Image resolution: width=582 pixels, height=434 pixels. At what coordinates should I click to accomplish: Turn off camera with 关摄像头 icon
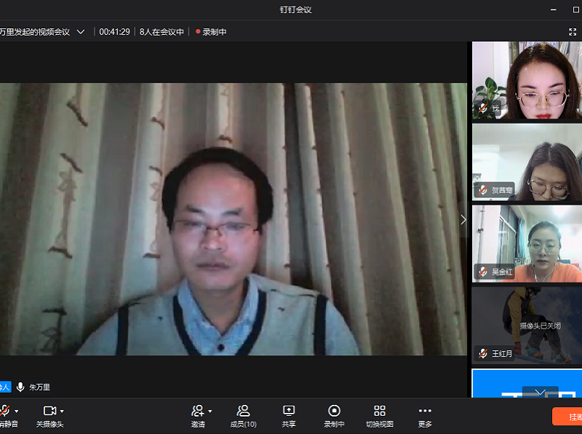tap(49, 411)
